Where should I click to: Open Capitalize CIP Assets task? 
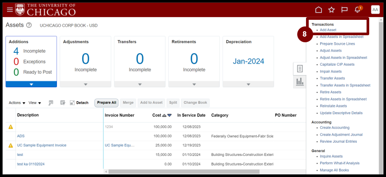[x=337, y=64]
